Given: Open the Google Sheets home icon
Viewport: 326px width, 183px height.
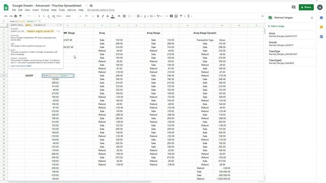Looking at the screenshot, I should (x=6, y=7).
